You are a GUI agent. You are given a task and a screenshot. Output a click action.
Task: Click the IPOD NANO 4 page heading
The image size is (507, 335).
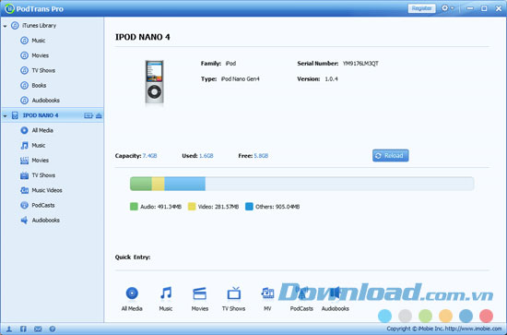pos(143,37)
